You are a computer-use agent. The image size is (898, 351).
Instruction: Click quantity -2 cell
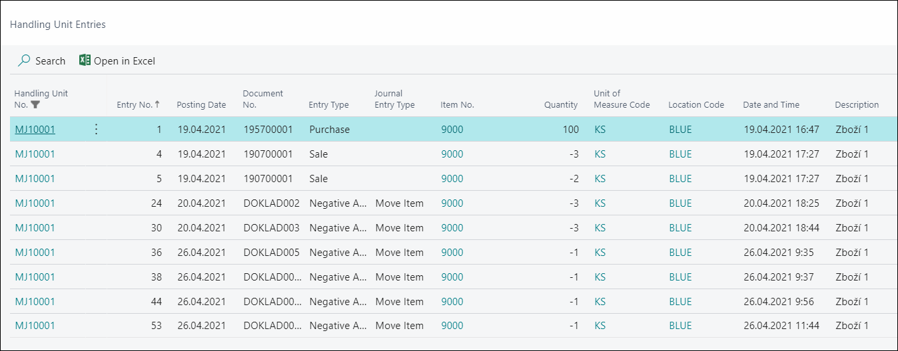tap(574, 179)
